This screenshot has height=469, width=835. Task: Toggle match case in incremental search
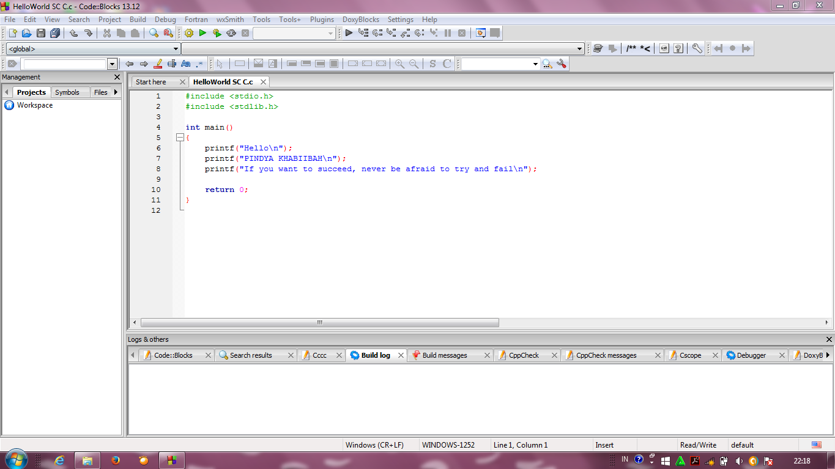click(x=185, y=64)
